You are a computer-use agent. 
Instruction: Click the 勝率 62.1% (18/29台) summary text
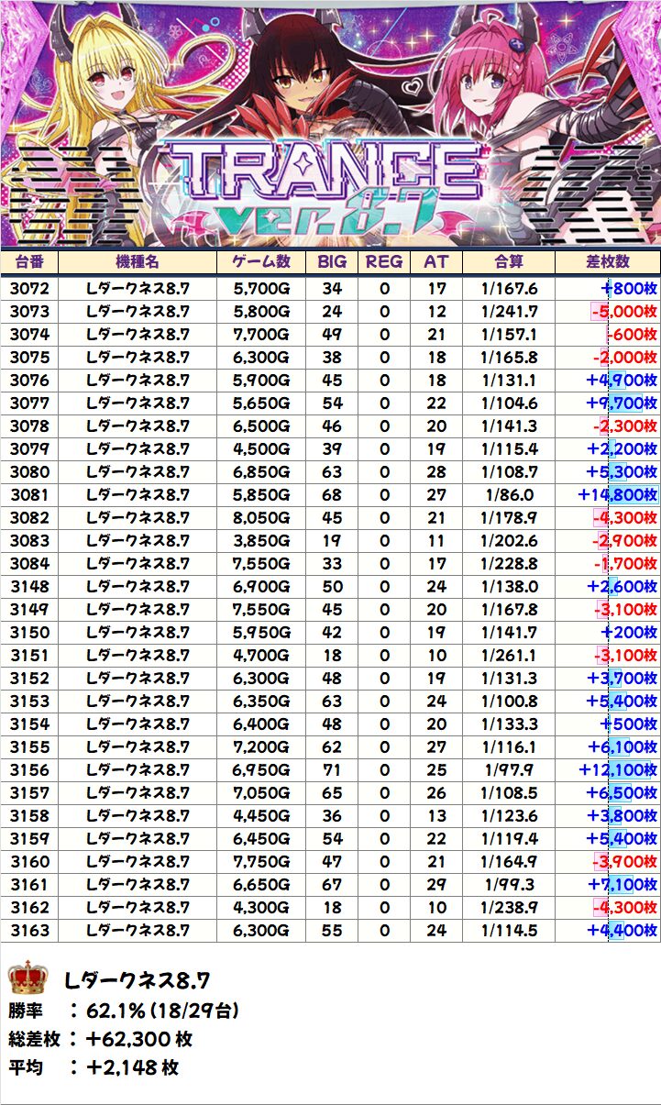click(124, 1011)
